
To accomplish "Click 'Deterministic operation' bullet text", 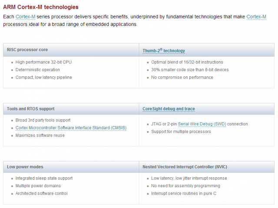I will pos(38,70).
